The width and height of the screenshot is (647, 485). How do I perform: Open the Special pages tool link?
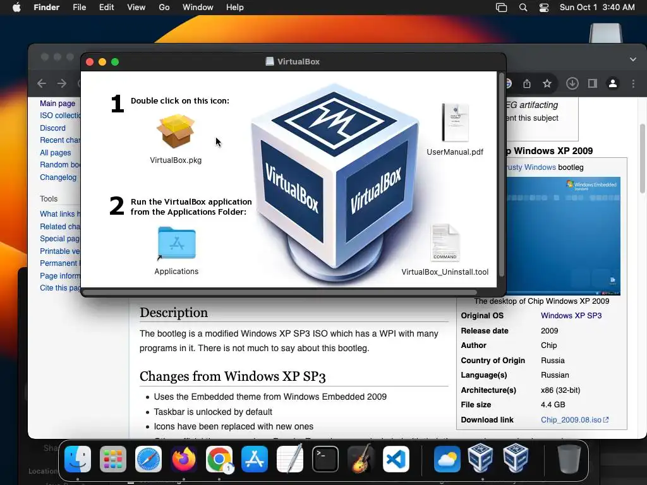(x=60, y=238)
